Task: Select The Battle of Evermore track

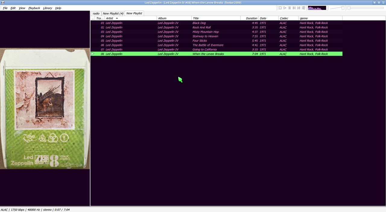Action: [x=217, y=45]
